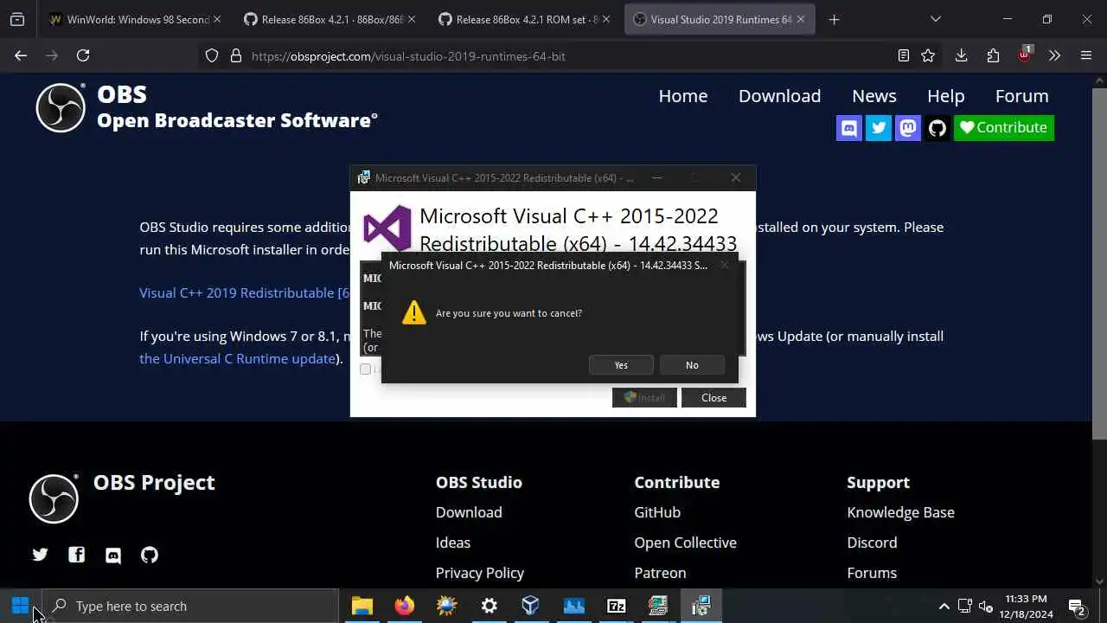Open the footer Twitter icon

(40, 555)
